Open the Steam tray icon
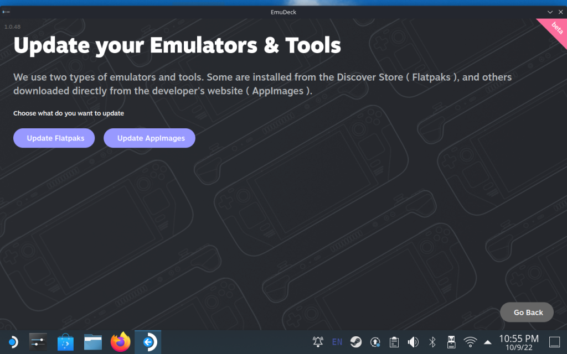This screenshot has height=354, width=567. (356, 342)
